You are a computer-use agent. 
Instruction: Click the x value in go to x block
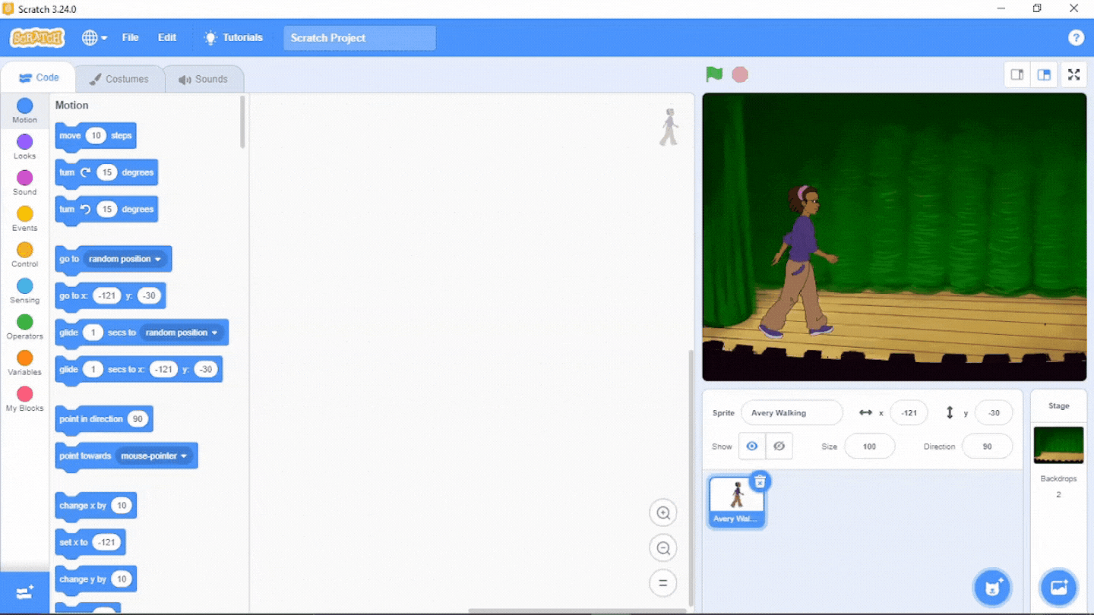tap(107, 296)
